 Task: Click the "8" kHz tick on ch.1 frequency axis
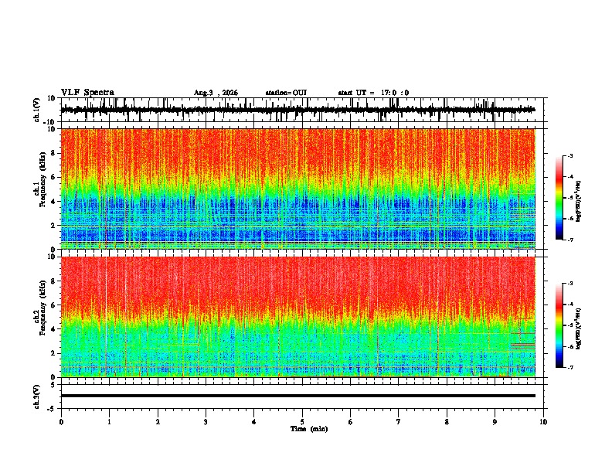tap(53, 153)
